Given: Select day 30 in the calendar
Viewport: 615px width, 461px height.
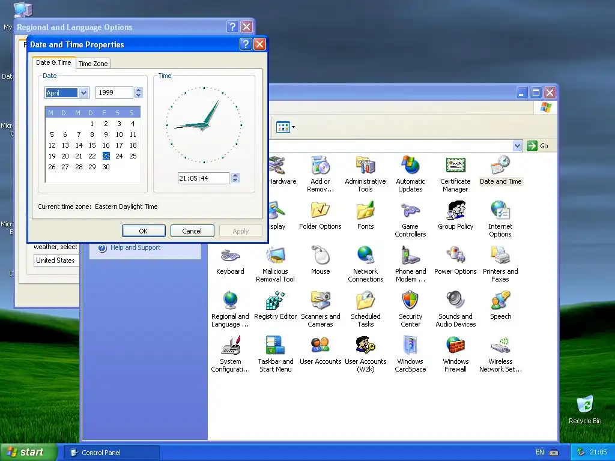Looking at the screenshot, I should pos(106,167).
